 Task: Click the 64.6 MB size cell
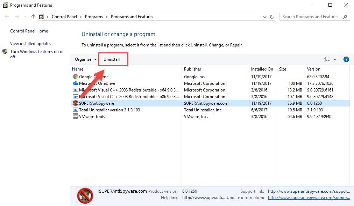click(x=295, y=117)
